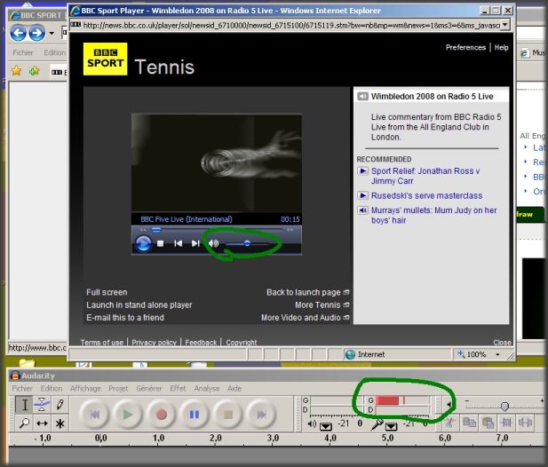This screenshot has width=548, height=467.
Task: Click the More Tennis link
Action: (x=317, y=305)
